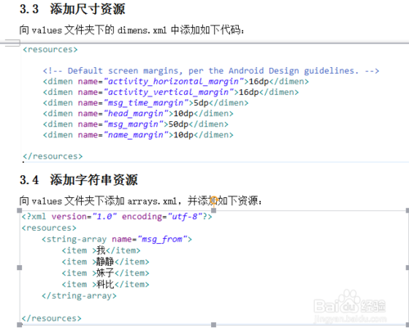Click the "Default screen margins" comment line
The image size is (409, 333).
pos(211,71)
